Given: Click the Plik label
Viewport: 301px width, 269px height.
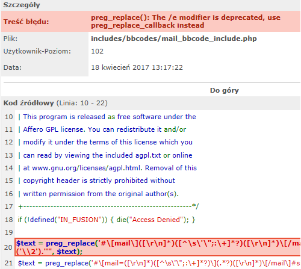Looking at the screenshot, I should (10, 39).
